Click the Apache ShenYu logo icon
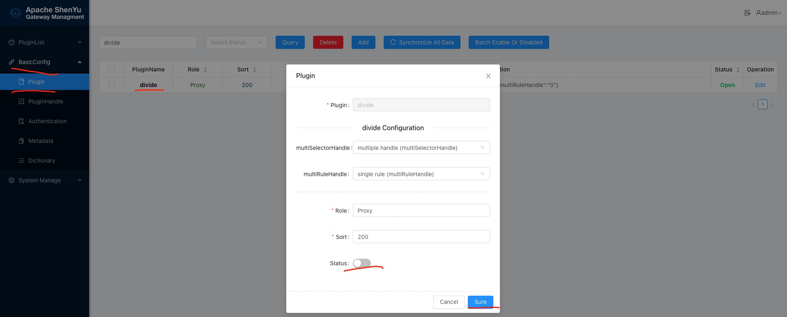787x317 pixels. pos(15,13)
